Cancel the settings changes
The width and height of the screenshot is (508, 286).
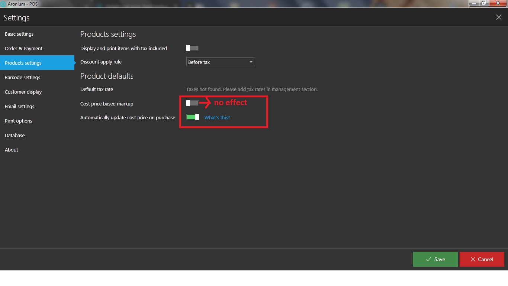(x=482, y=259)
